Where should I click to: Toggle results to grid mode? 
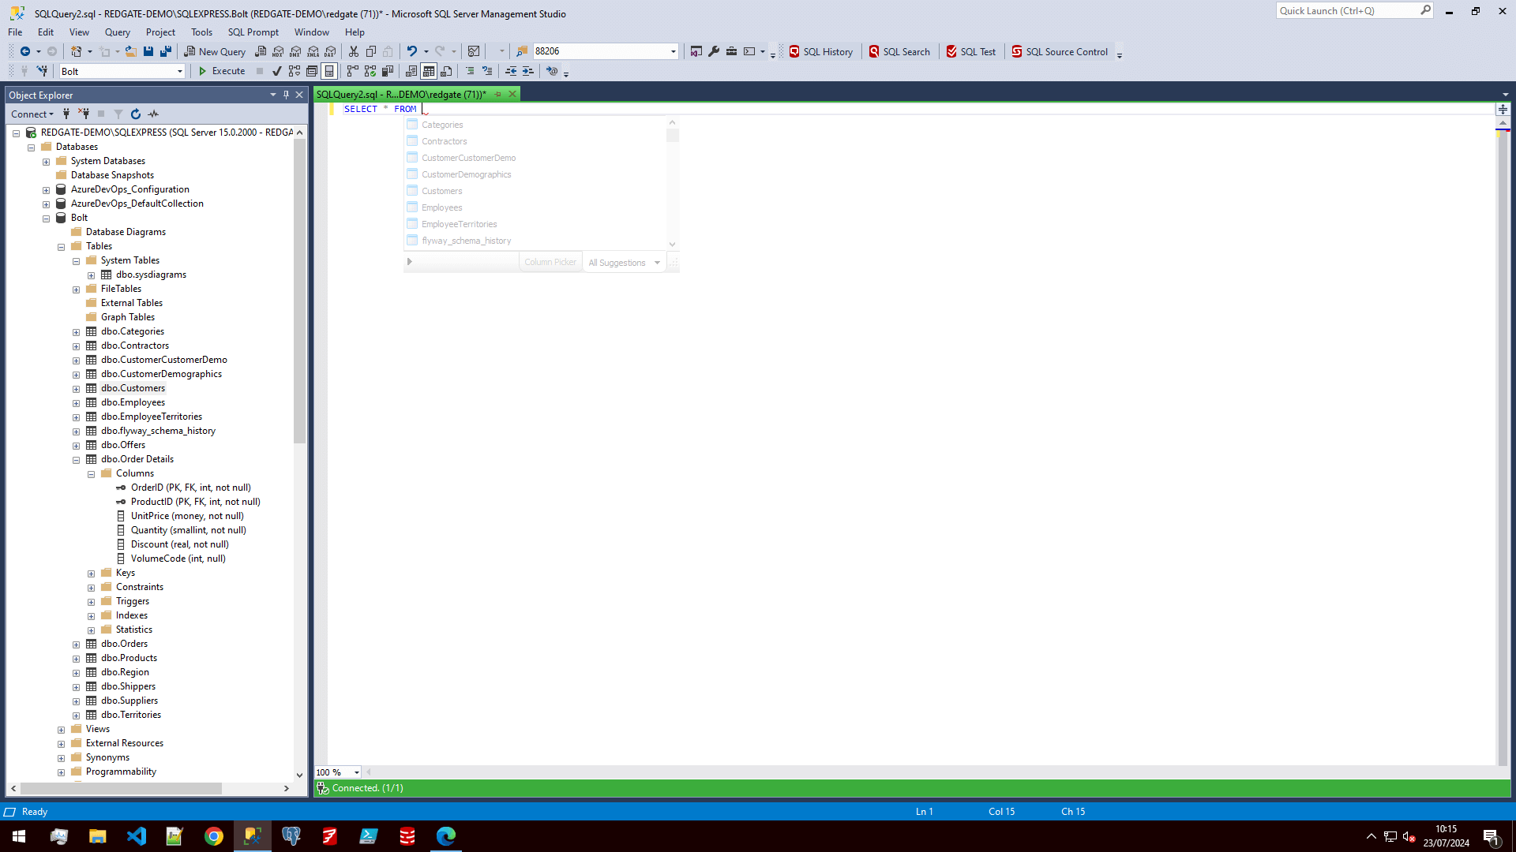pyautogui.click(x=429, y=71)
